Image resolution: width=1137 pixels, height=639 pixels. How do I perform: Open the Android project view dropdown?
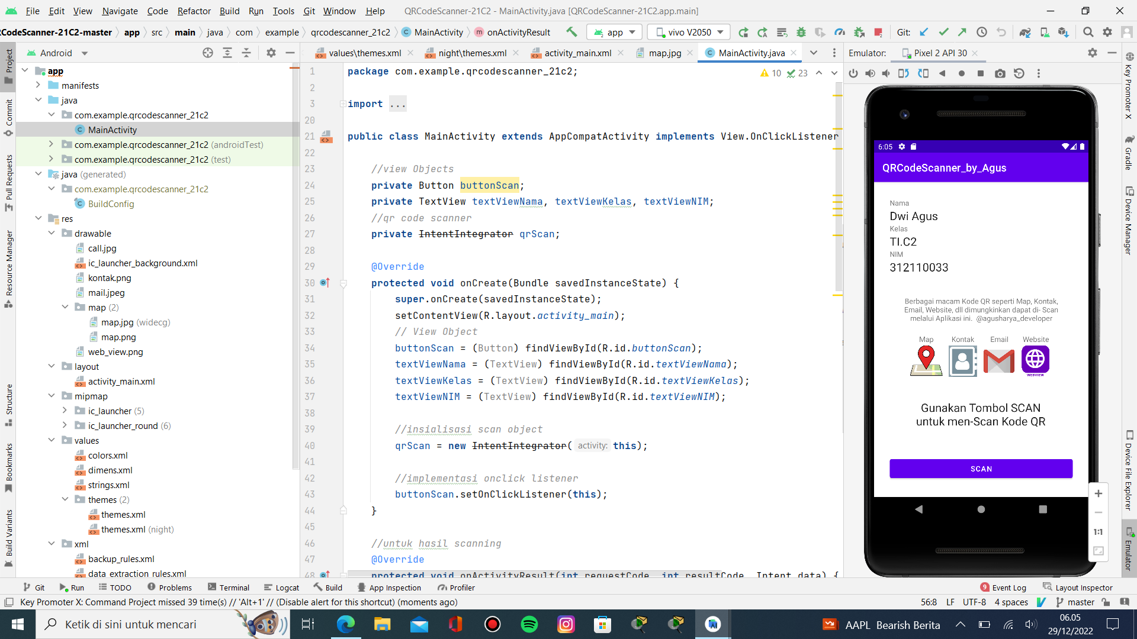(x=57, y=53)
